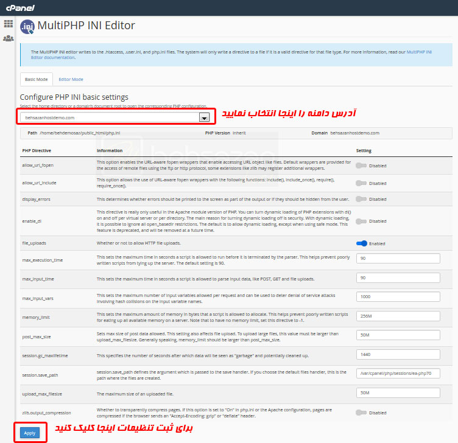Click the Apply button
The width and height of the screenshot is (458, 443).
(30, 433)
